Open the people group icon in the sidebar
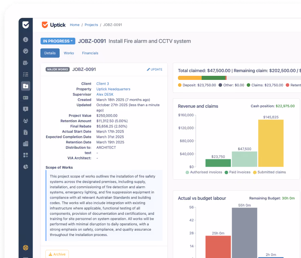301x258 pixels. (x=26, y=121)
